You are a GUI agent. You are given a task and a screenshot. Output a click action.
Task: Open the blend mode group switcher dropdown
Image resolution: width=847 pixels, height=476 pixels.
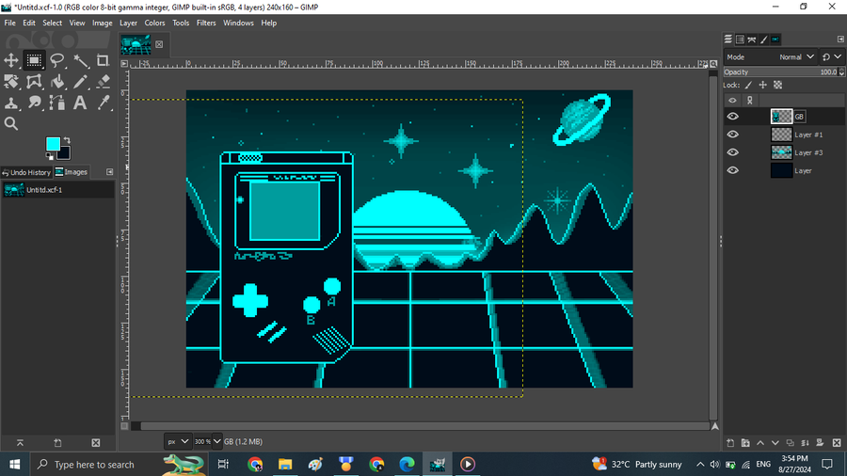(831, 56)
